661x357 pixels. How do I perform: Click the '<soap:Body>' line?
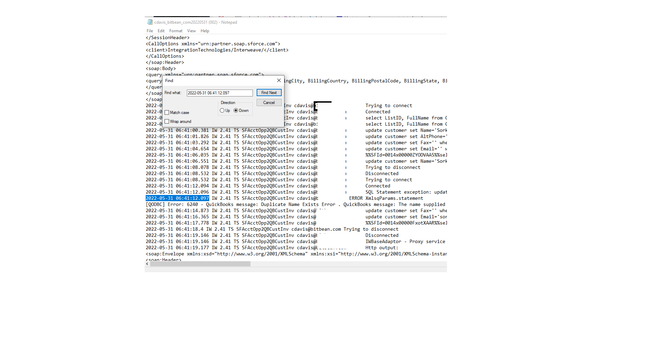[161, 69]
